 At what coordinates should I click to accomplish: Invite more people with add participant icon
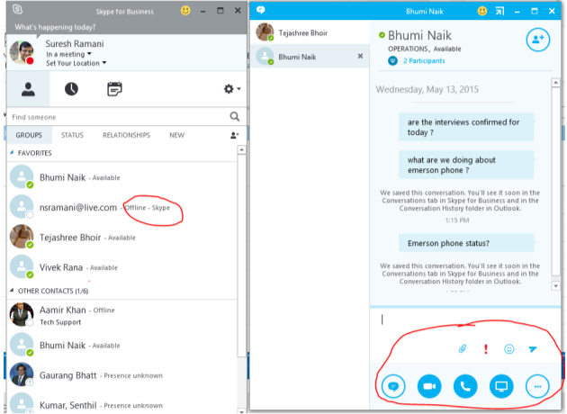coord(537,40)
